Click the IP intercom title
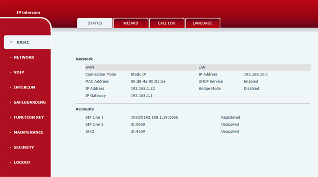The height and width of the screenshot is (177, 318). pyautogui.click(x=28, y=12)
